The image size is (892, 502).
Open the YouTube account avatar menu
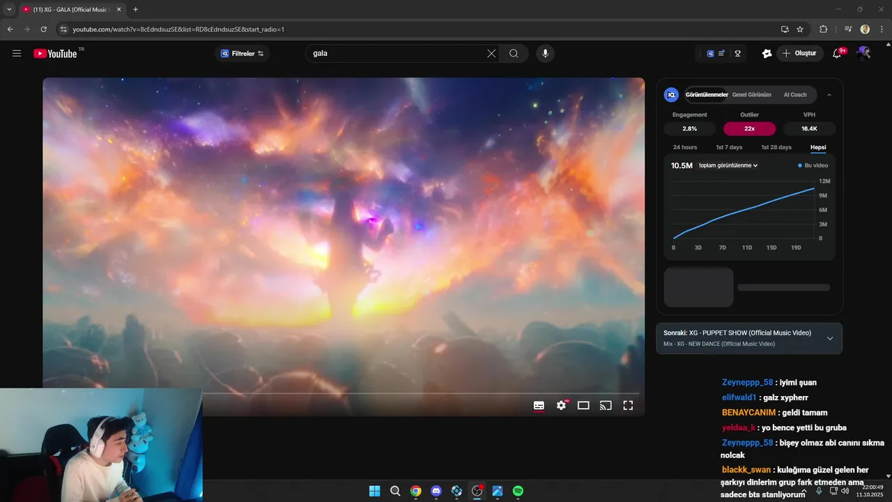[x=864, y=53]
